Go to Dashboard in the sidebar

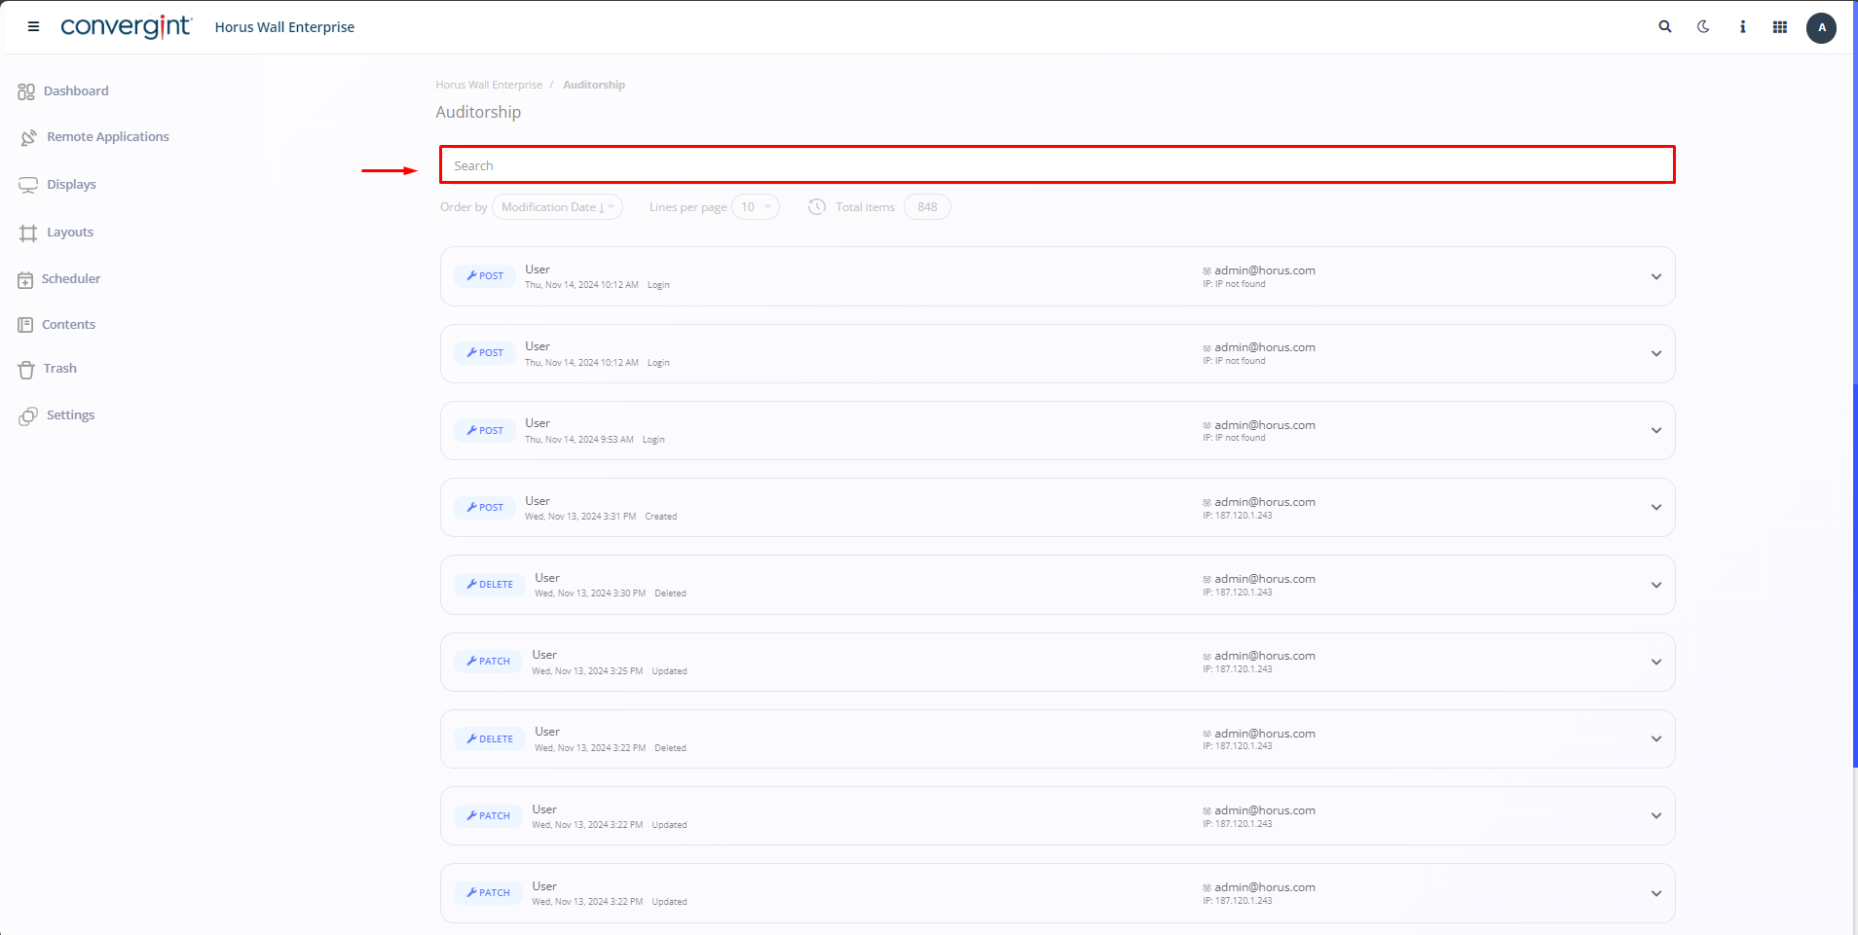(x=76, y=91)
